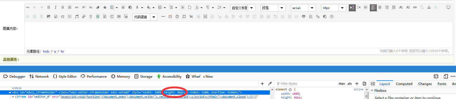Open the editor help question mark
Screen dimensions: 456x99
(x=332, y=16)
